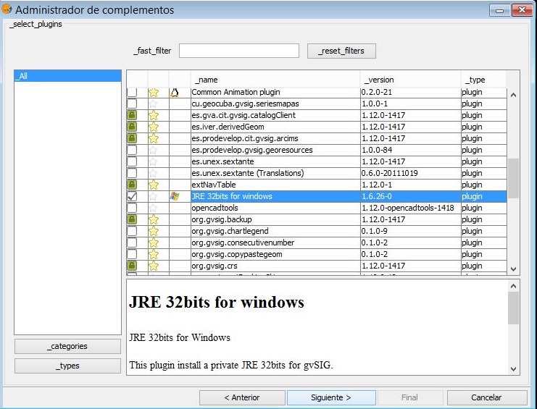The height and width of the screenshot is (409, 537).
Task: Click plugin list scrollbar up arrow
Action: click(513, 95)
